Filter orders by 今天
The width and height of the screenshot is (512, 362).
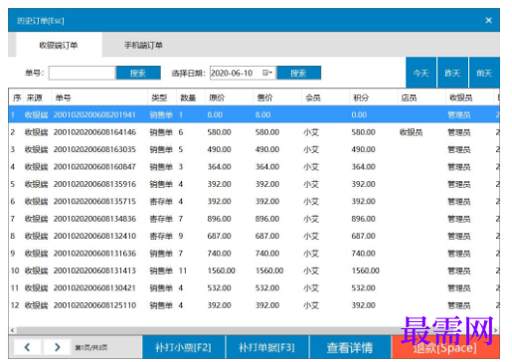tap(421, 73)
